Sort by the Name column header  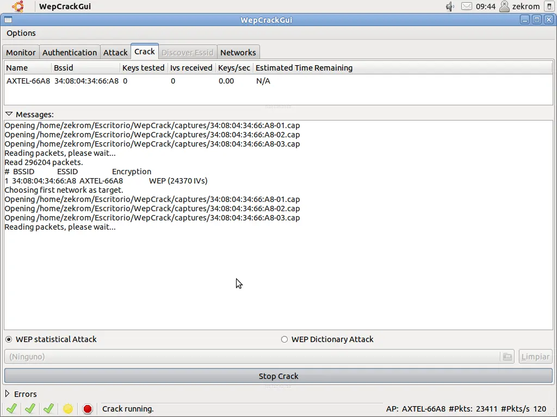(x=27, y=68)
